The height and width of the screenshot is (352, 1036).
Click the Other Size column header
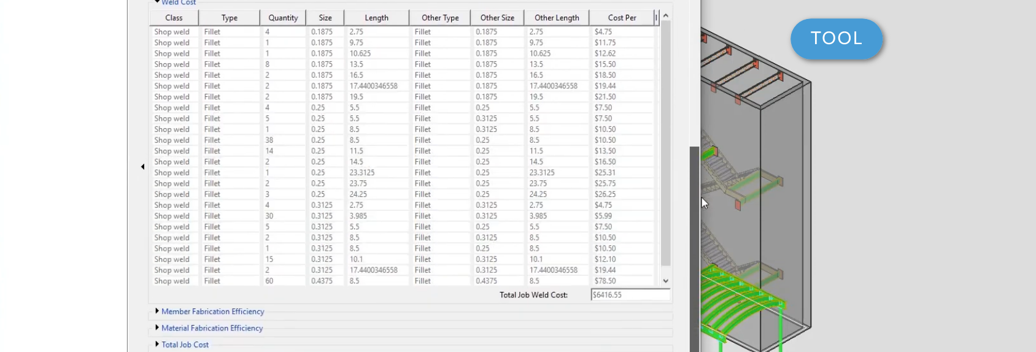(497, 18)
